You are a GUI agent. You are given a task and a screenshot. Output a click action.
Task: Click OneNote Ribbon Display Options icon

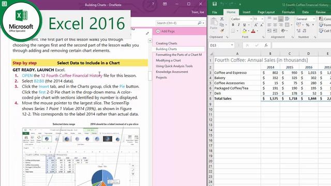pyautogui.click(x=164, y=4)
